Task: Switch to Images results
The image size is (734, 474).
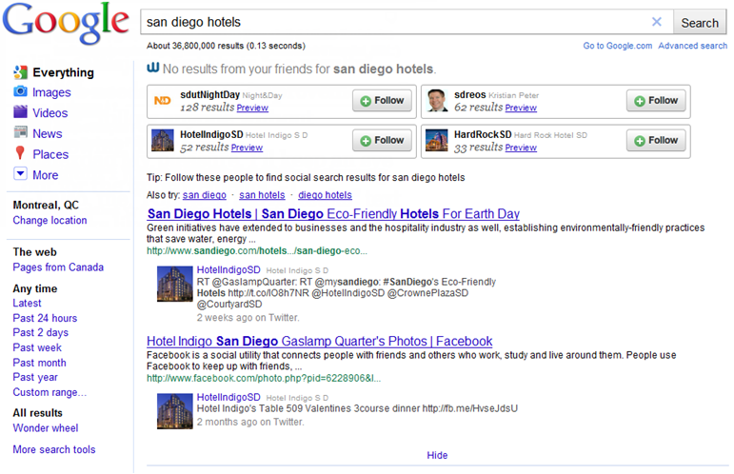Action: click(51, 92)
